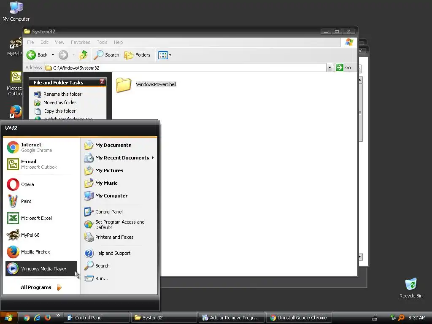This screenshot has width=432, height=324.
Task: Open the Recycle Bin desktop icon
Action: [411, 288]
